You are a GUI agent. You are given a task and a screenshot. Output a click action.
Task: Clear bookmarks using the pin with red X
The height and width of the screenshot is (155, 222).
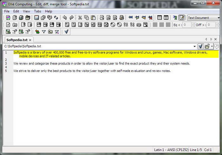click(x=150, y=18)
